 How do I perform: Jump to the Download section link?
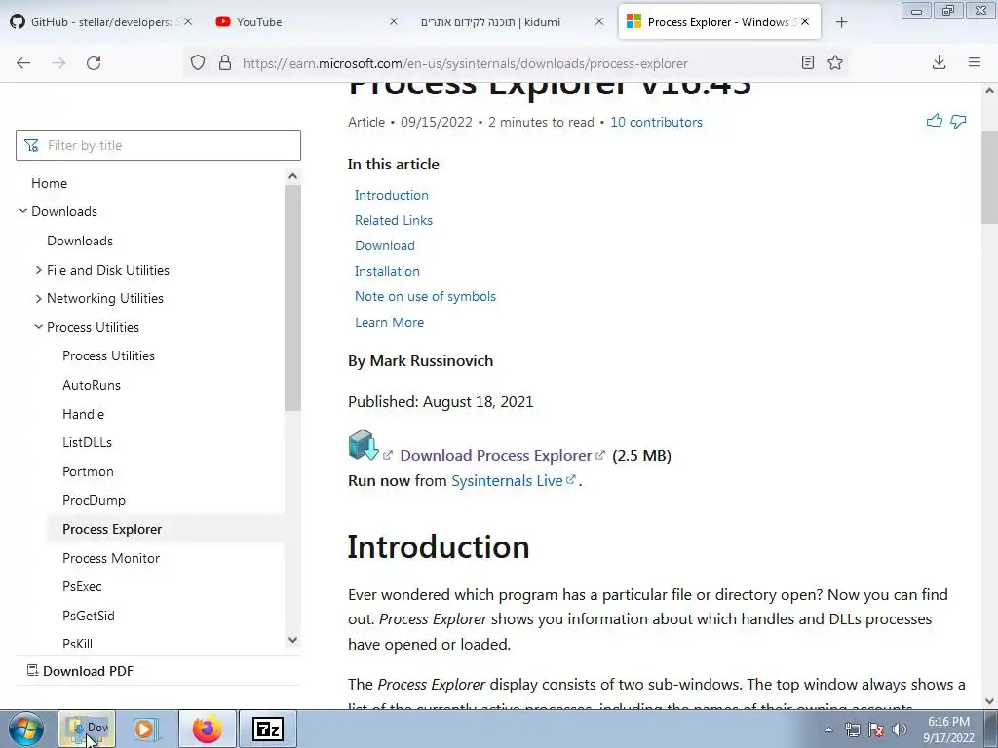tap(384, 245)
